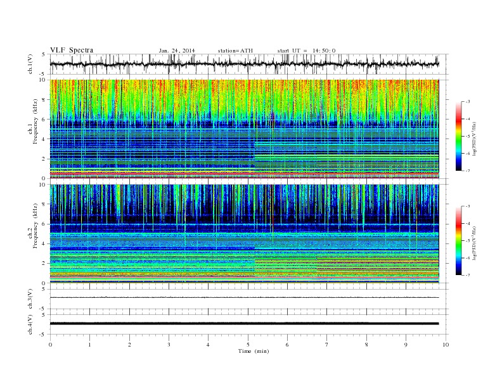Click the "ch.1(V)" waveform axis label
This screenshot has height=387, width=502.
click(30, 64)
